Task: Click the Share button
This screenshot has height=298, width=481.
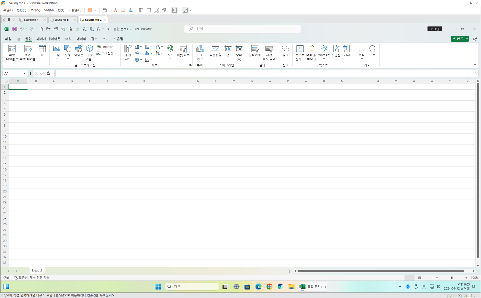Action: 458,39
